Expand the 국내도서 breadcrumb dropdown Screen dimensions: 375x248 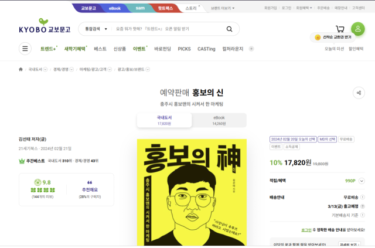coord(45,69)
